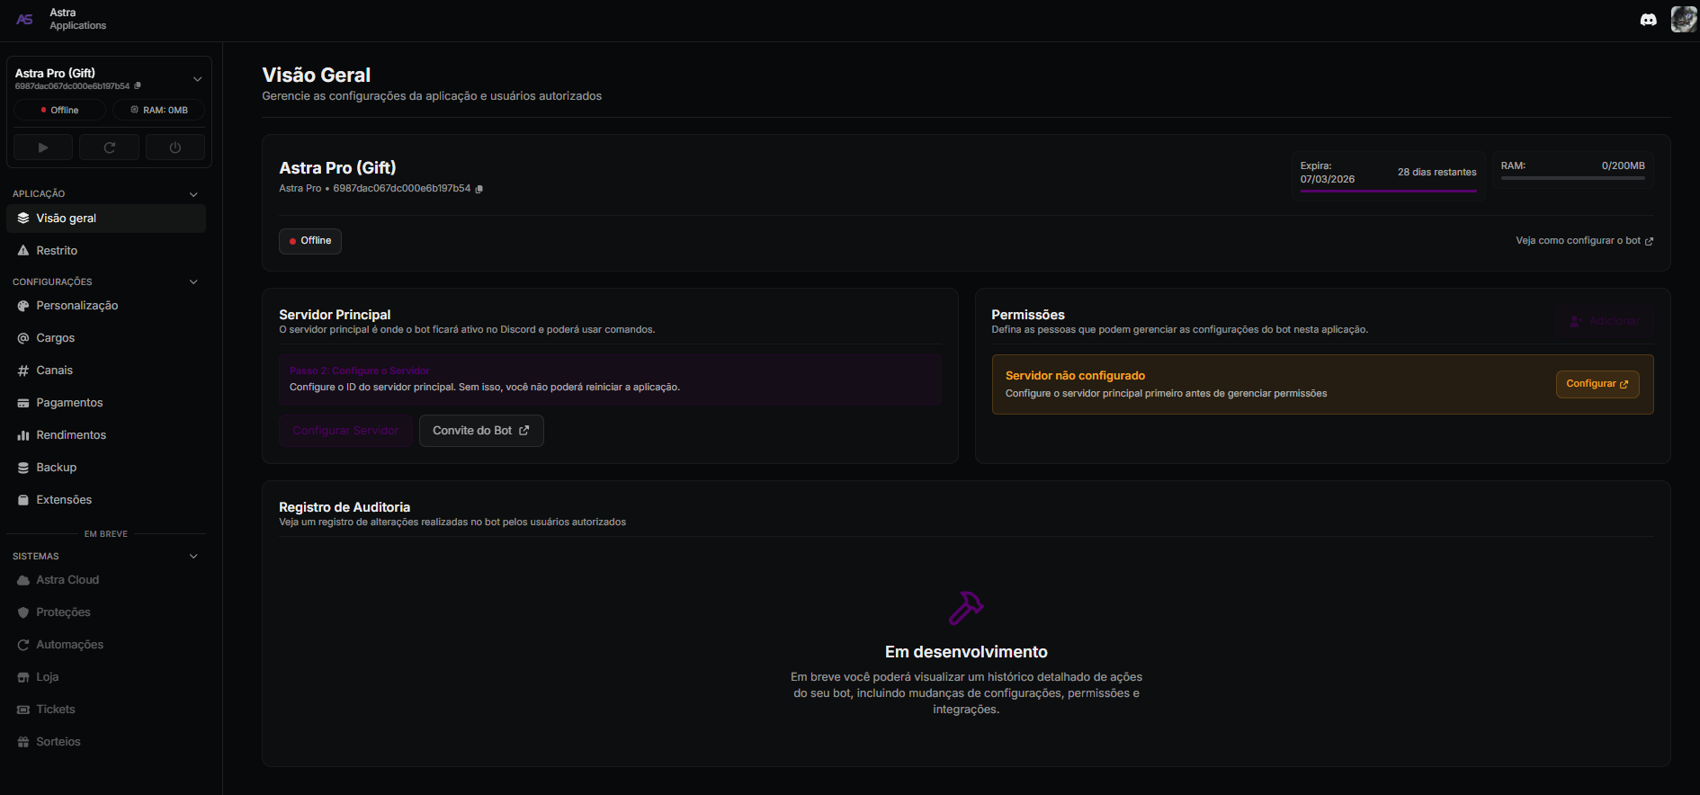The image size is (1700, 795).
Task: Copy application ID in sidebar card
Action: tap(138, 86)
